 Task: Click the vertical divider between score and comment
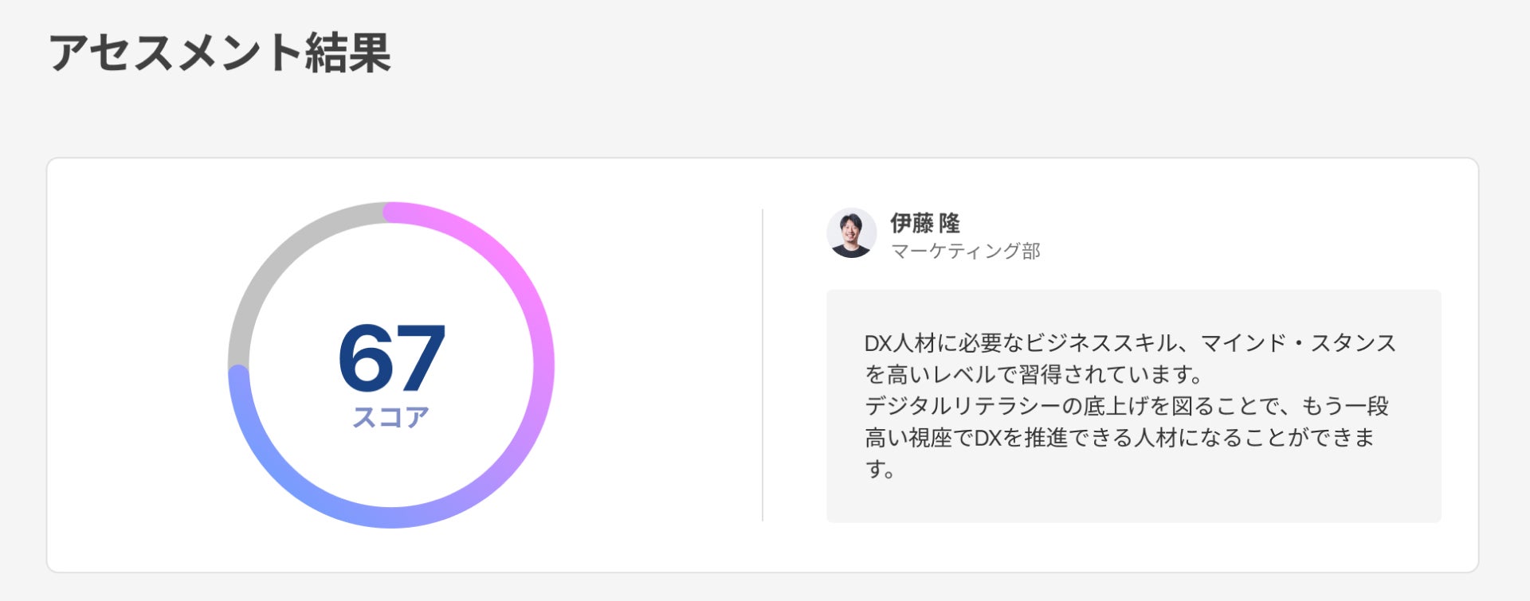click(763, 365)
